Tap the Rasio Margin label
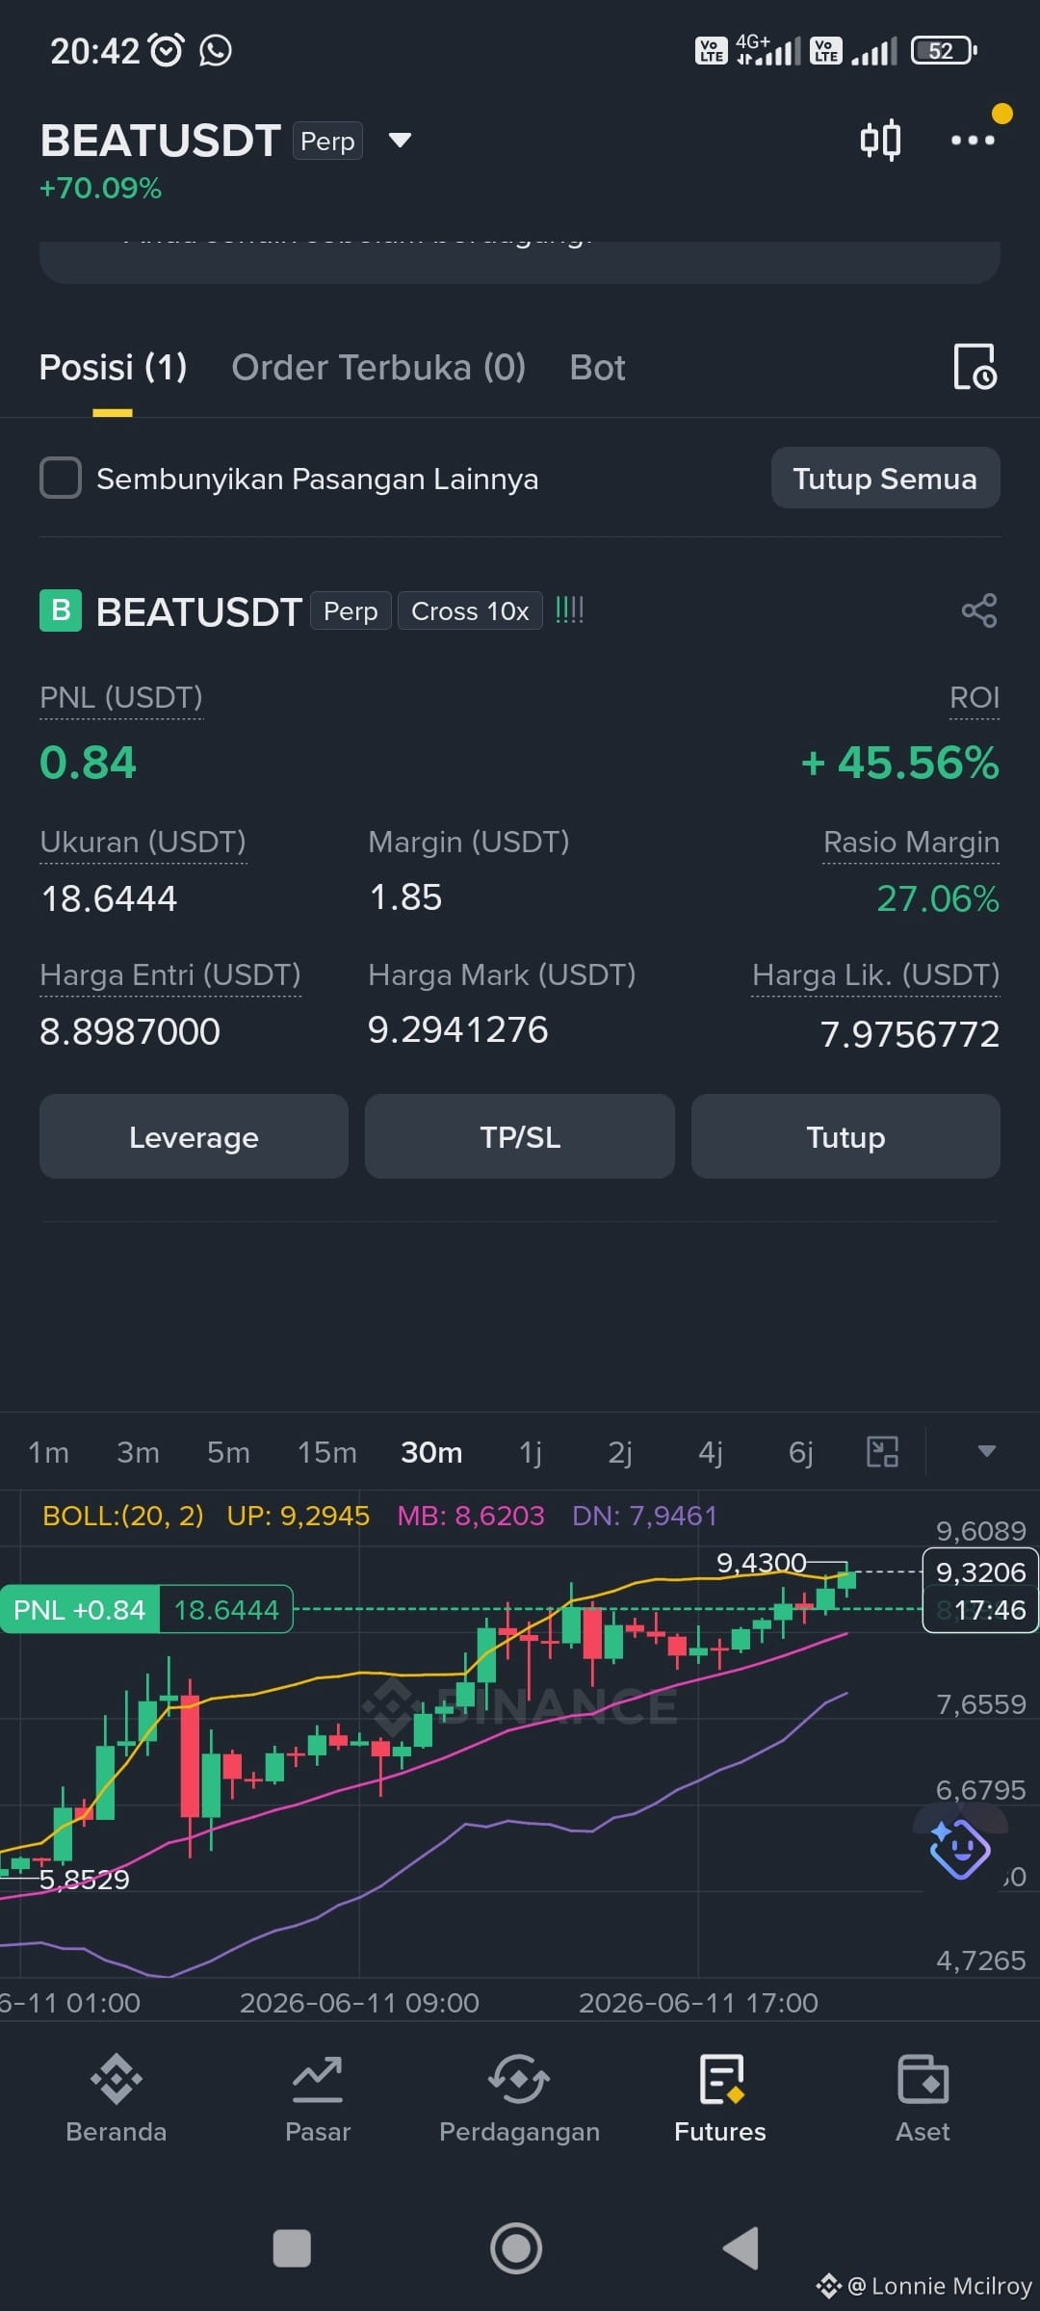 (x=911, y=842)
